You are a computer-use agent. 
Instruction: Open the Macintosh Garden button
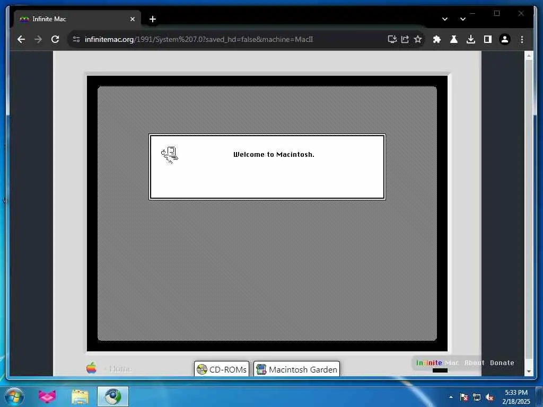[297, 369]
